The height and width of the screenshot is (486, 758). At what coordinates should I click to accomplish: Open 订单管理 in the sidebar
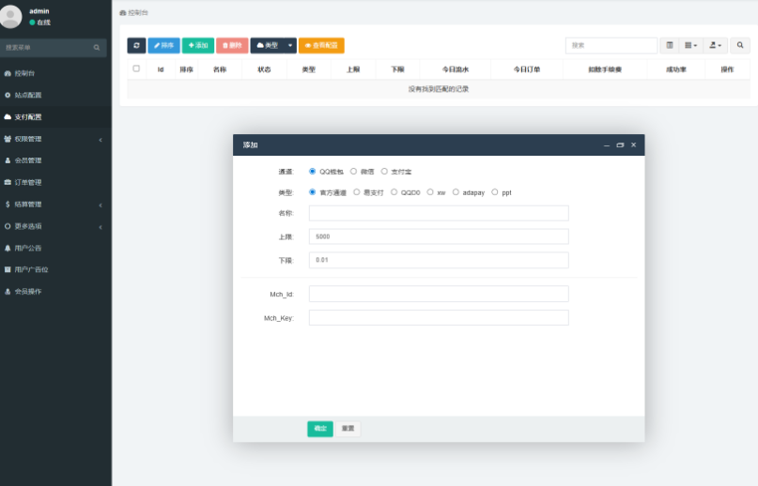(28, 182)
